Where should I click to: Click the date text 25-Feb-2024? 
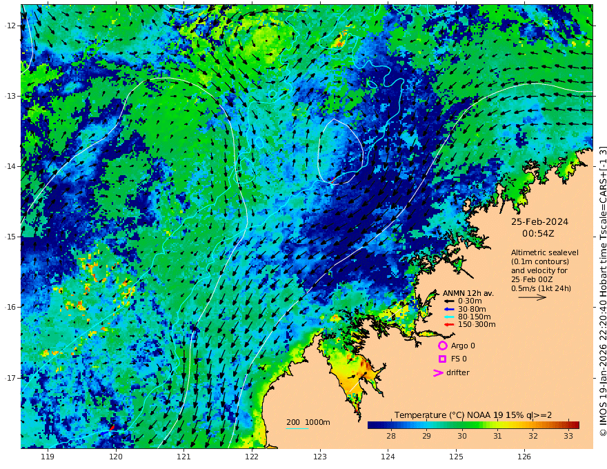(x=539, y=221)
